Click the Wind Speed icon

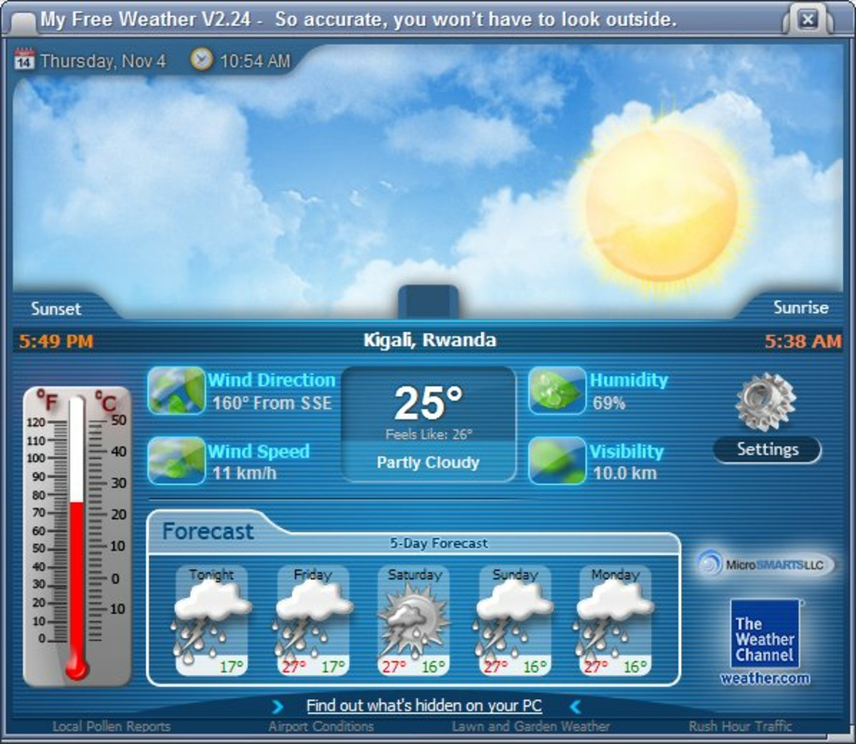click(177, 461)
